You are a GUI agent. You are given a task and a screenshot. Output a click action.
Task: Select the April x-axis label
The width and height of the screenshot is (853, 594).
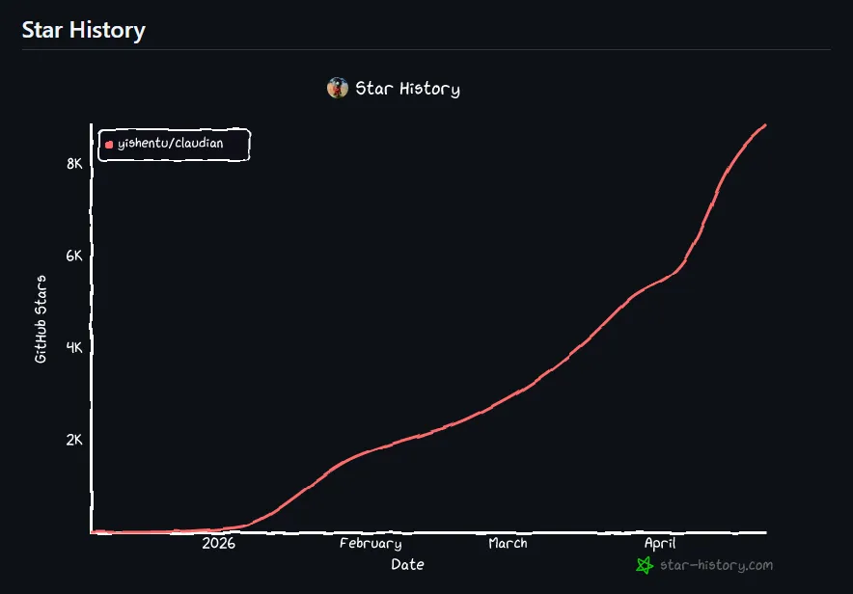[x=660, y=544]
